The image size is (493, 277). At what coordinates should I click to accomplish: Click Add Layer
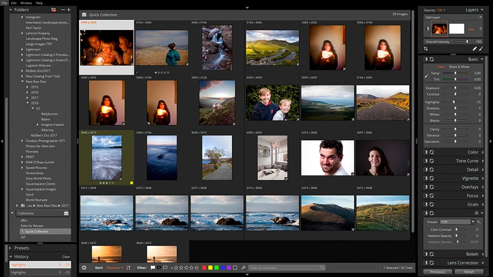[433, 17]
